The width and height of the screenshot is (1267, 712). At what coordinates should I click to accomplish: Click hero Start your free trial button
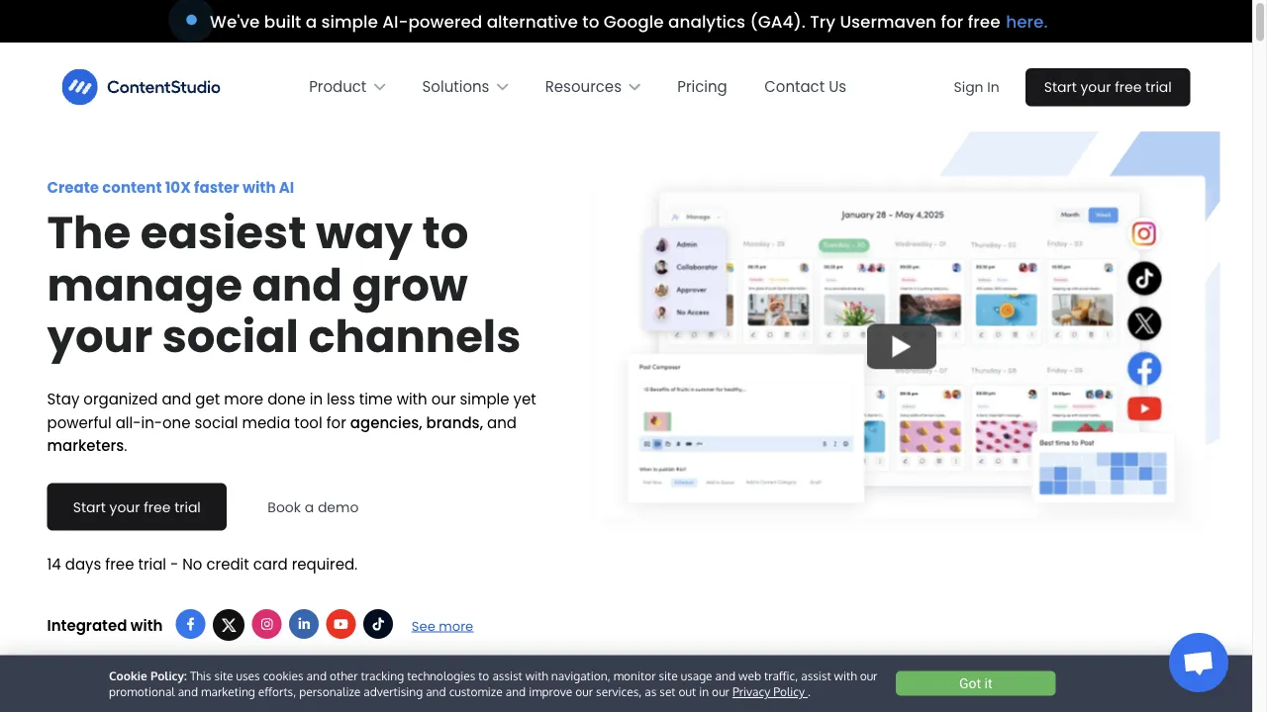137,507
